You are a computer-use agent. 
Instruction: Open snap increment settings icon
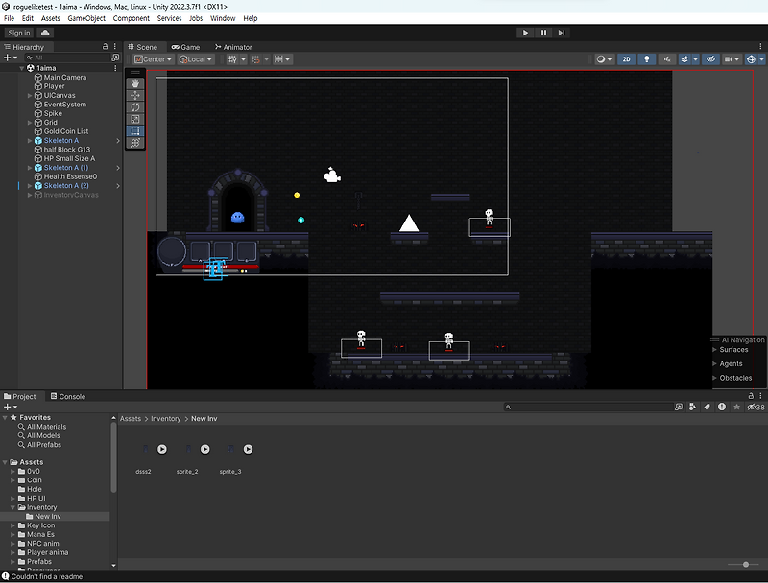coord(278,59)
